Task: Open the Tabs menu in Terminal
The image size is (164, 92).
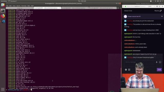Action: click(28, 6)
